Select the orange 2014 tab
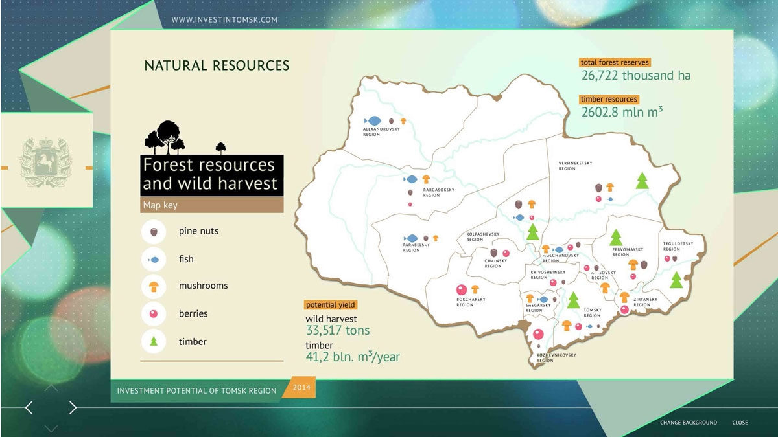778x437 pixels. tap(301, 387)
